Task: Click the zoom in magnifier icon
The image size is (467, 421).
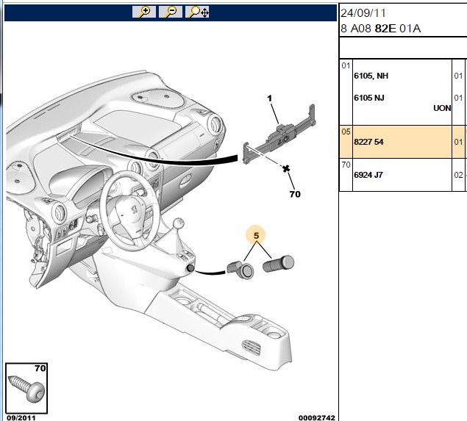Action: 144,12
